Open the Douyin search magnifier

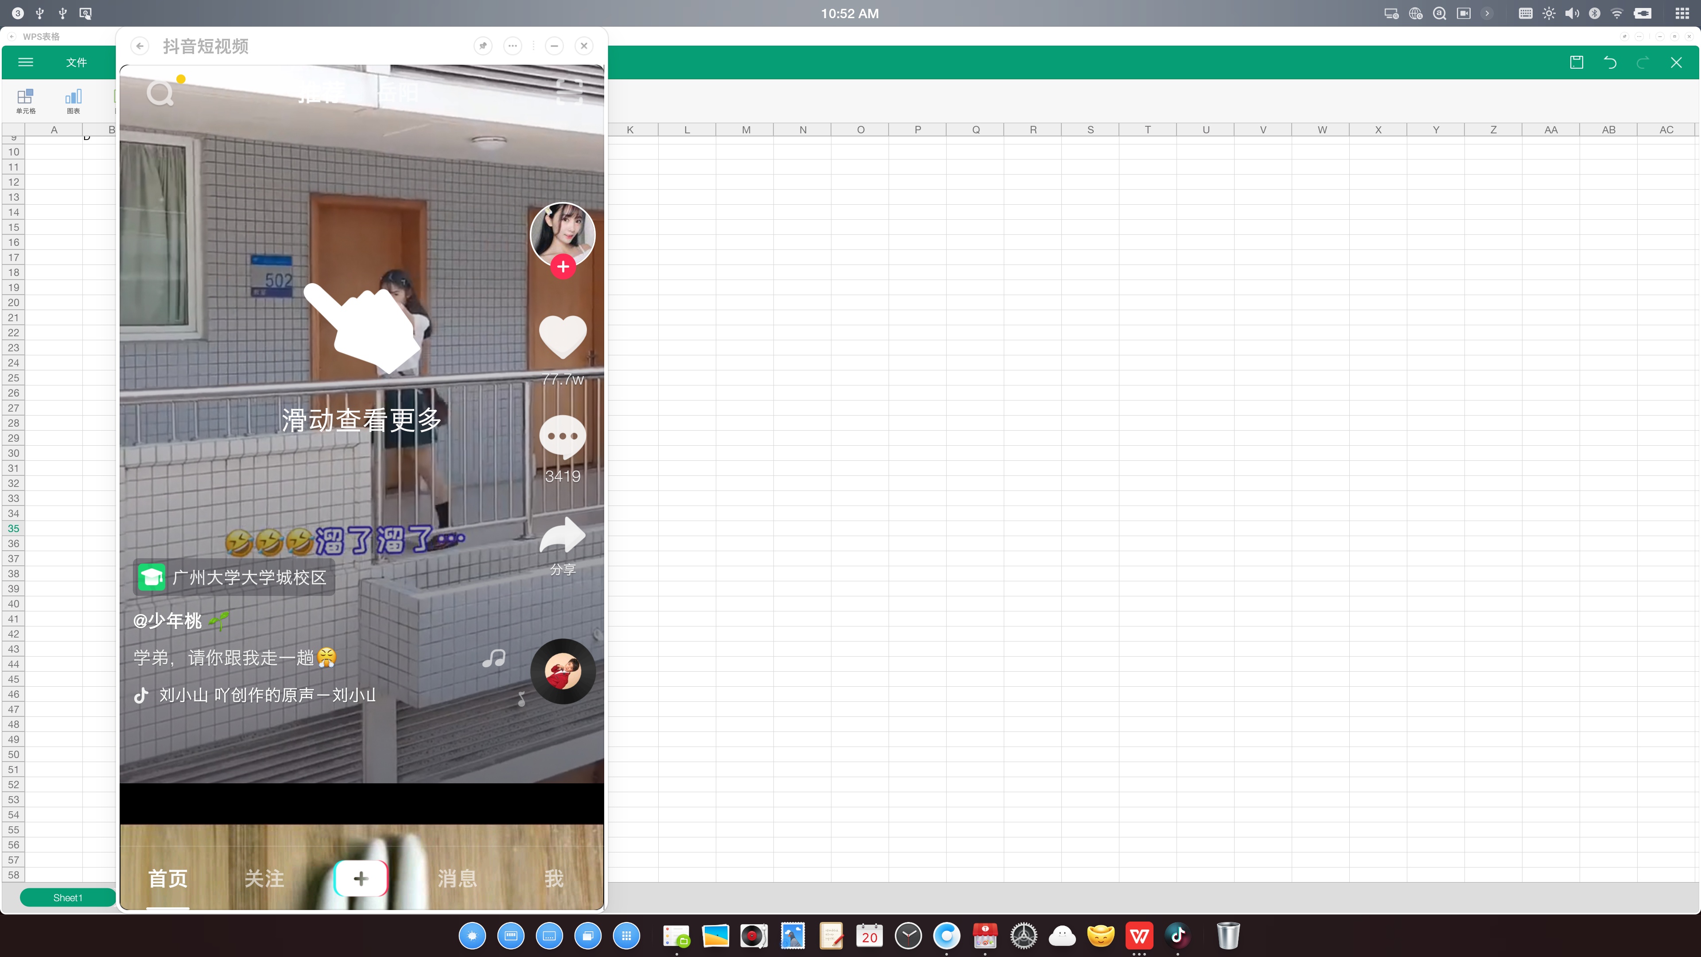click(160, 93)
